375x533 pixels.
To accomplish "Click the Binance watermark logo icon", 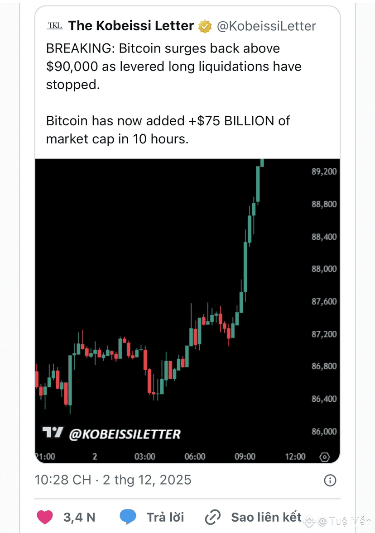I will [x=310, y=521].
